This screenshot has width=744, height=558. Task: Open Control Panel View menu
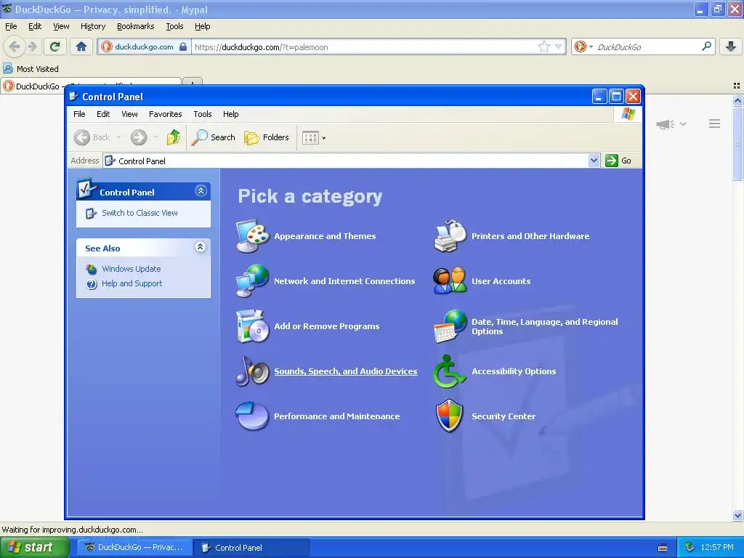129,114
